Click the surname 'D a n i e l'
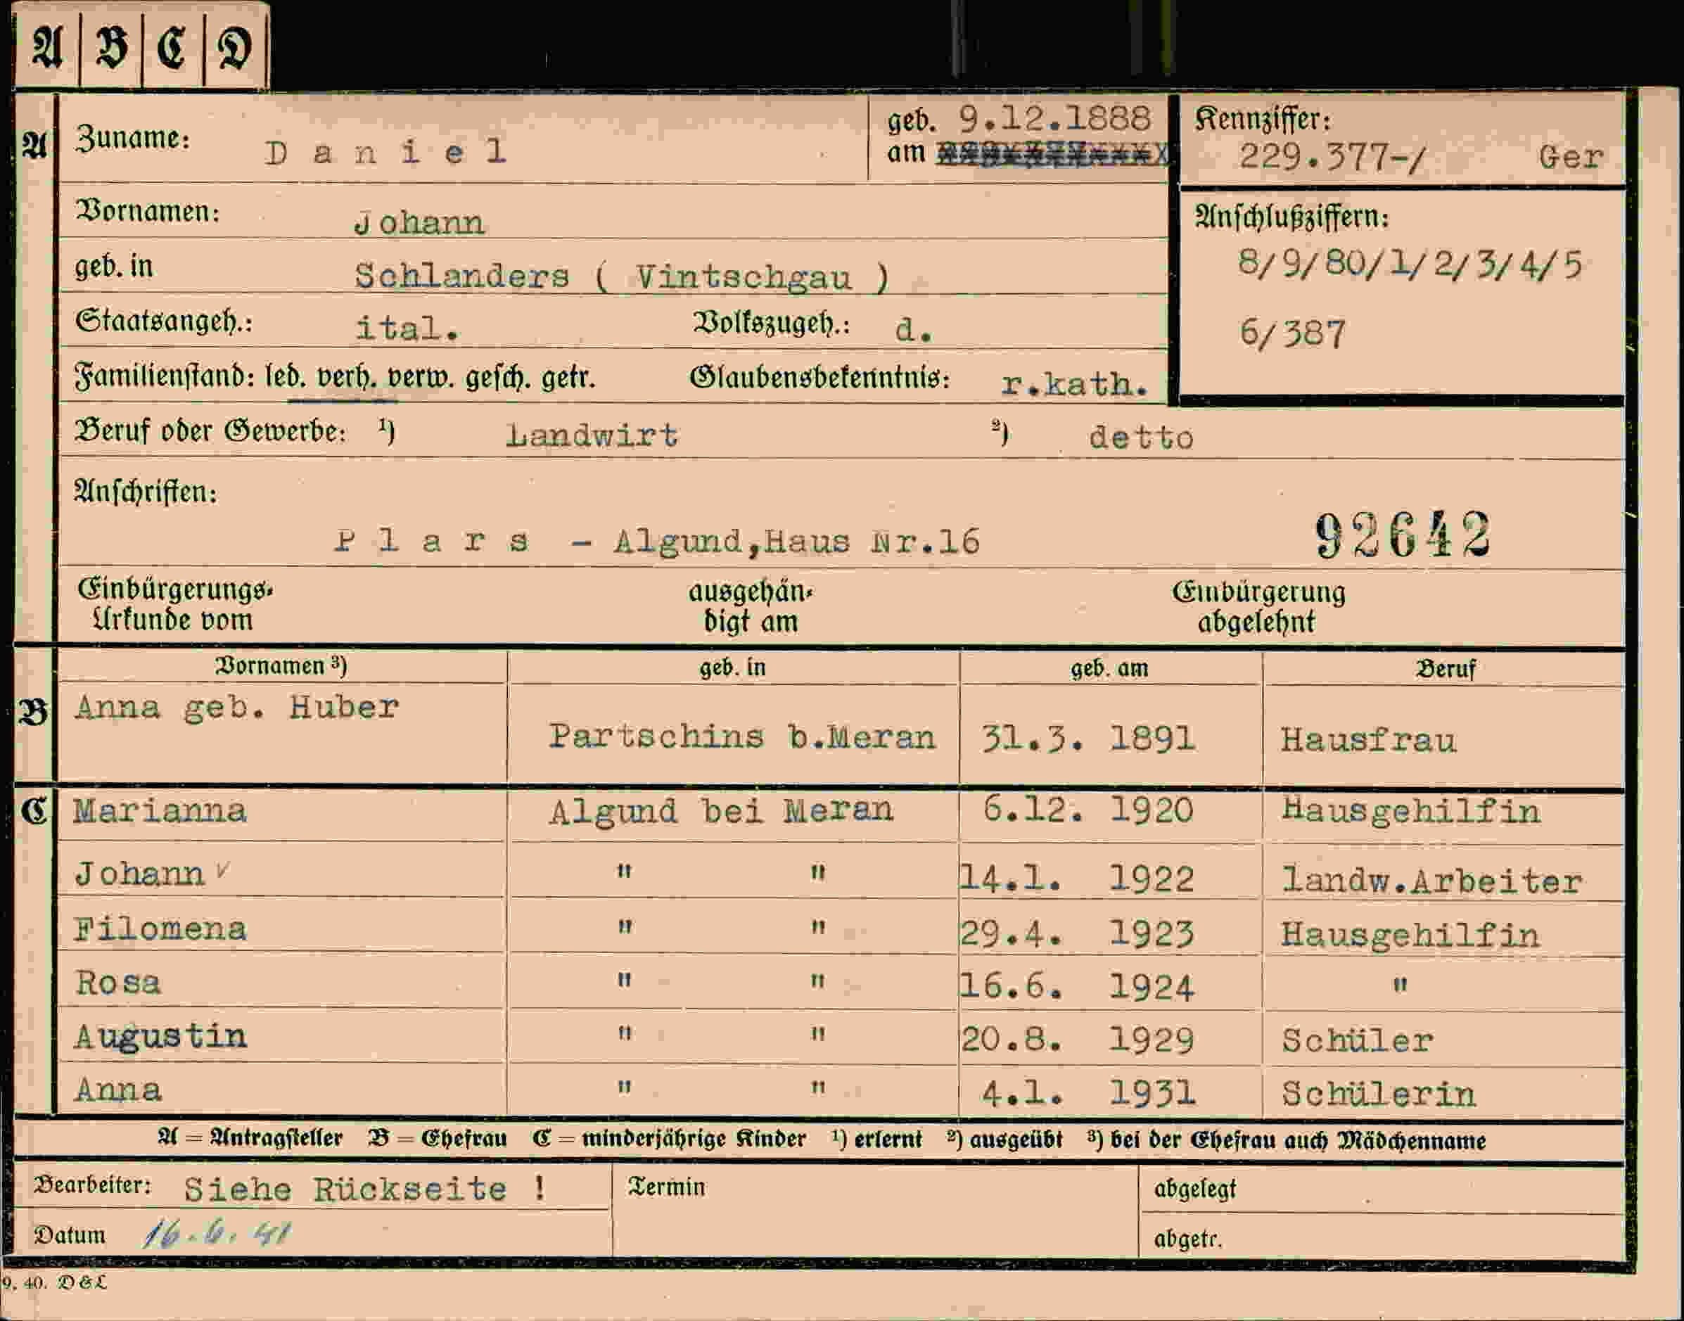The image size is (1684, 1321). tap(386, 153)
